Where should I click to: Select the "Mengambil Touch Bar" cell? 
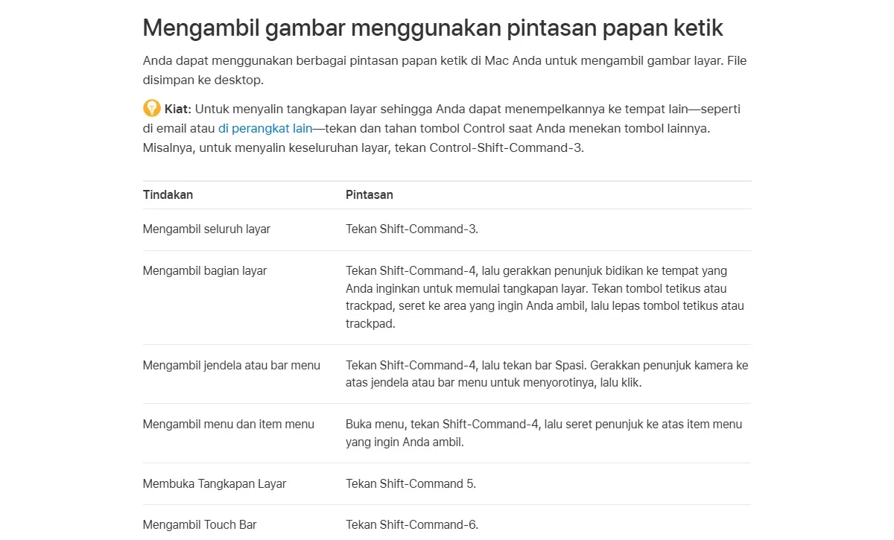tap(200, 525)
